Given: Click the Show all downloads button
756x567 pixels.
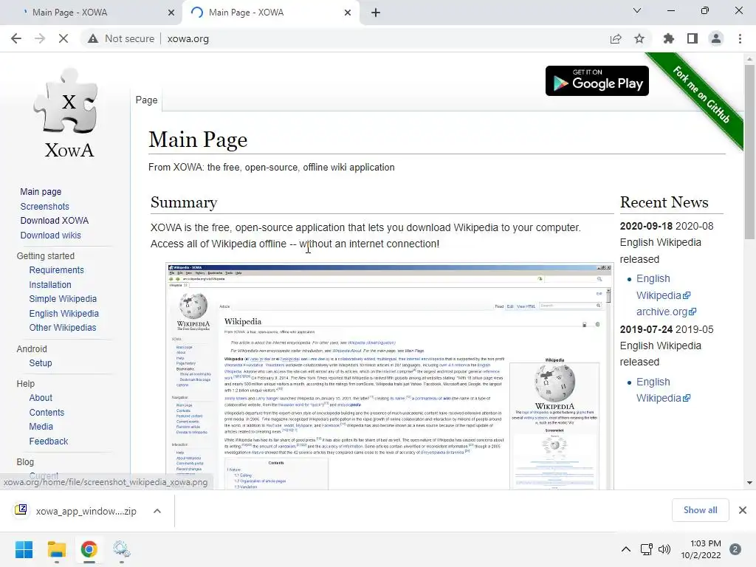Looking at the screenshot, I should click(x=700, y=510).
